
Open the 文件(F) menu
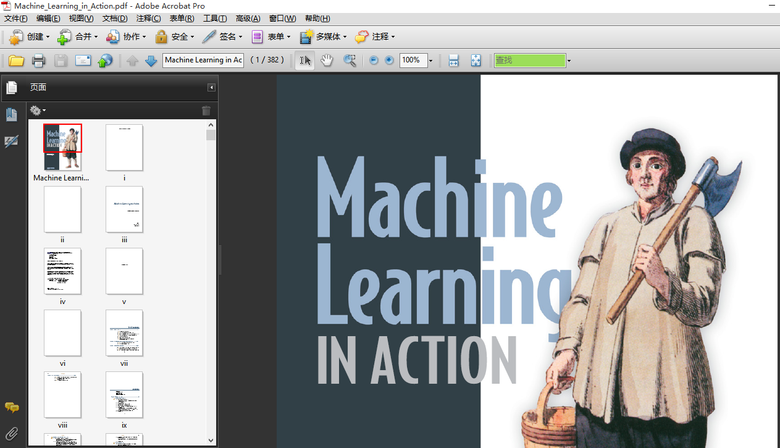click(16, 19)
